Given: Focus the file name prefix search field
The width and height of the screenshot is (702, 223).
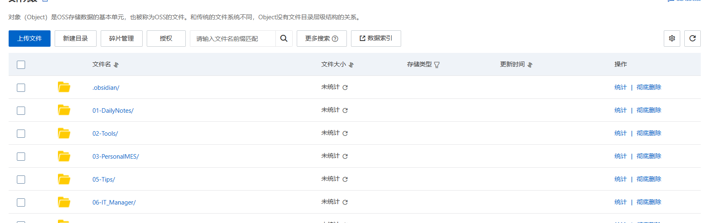Looking at the screenshot, I should point(233,39).
